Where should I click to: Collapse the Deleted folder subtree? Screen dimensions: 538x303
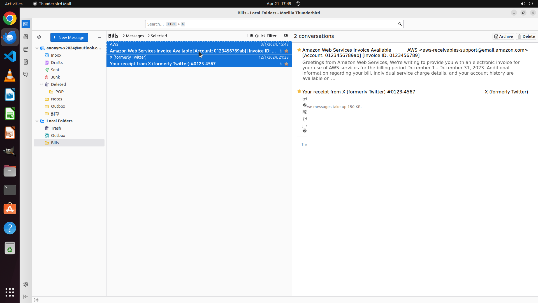tap(41, 84)
